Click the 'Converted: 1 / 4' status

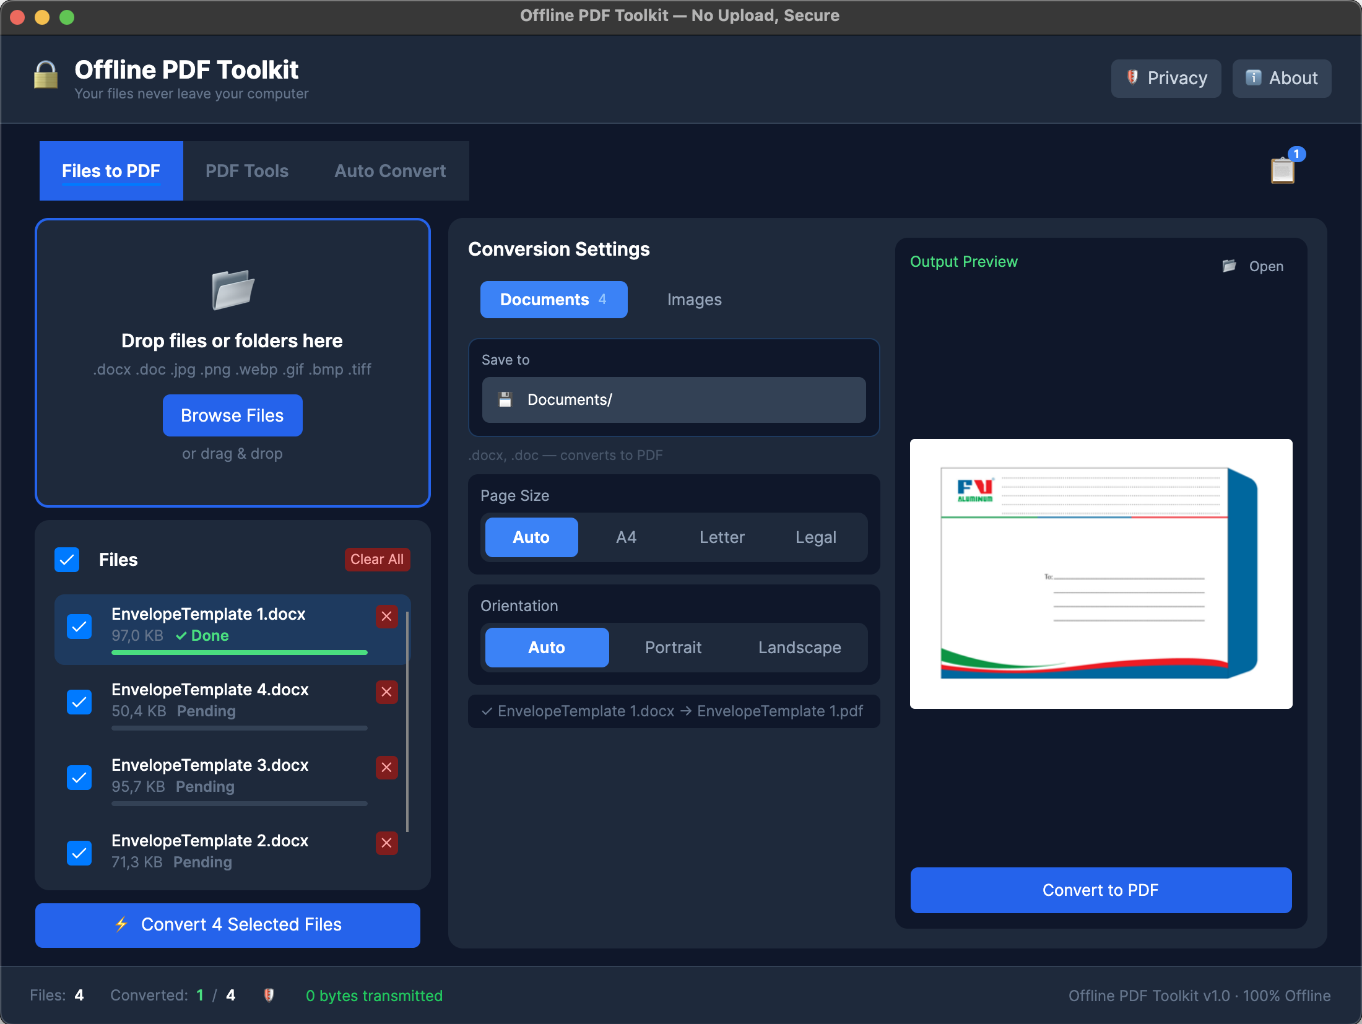coord(173,996)
